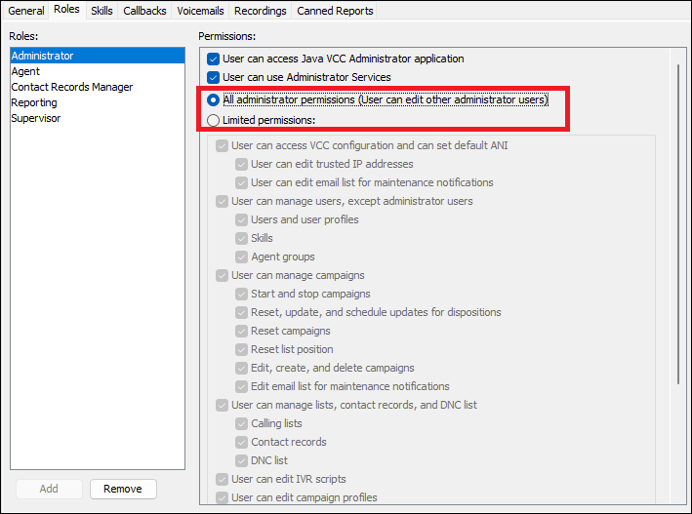The width and height of the screenshot is (692, 514).
Task: Toggle User can manage campaigns checkbox
Action: 222,275
